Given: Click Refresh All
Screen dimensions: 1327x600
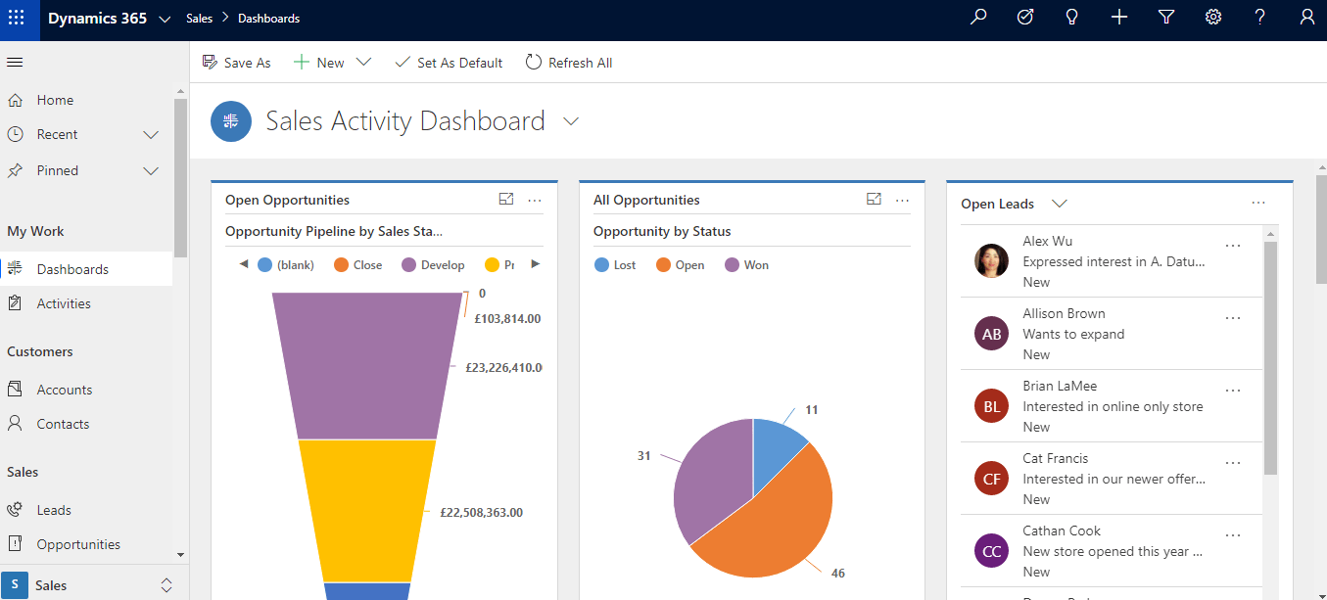Looking at the screenshot, I should [569, 63].
